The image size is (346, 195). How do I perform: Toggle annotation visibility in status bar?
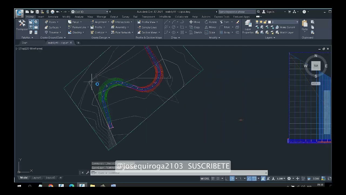click(263, 178)
